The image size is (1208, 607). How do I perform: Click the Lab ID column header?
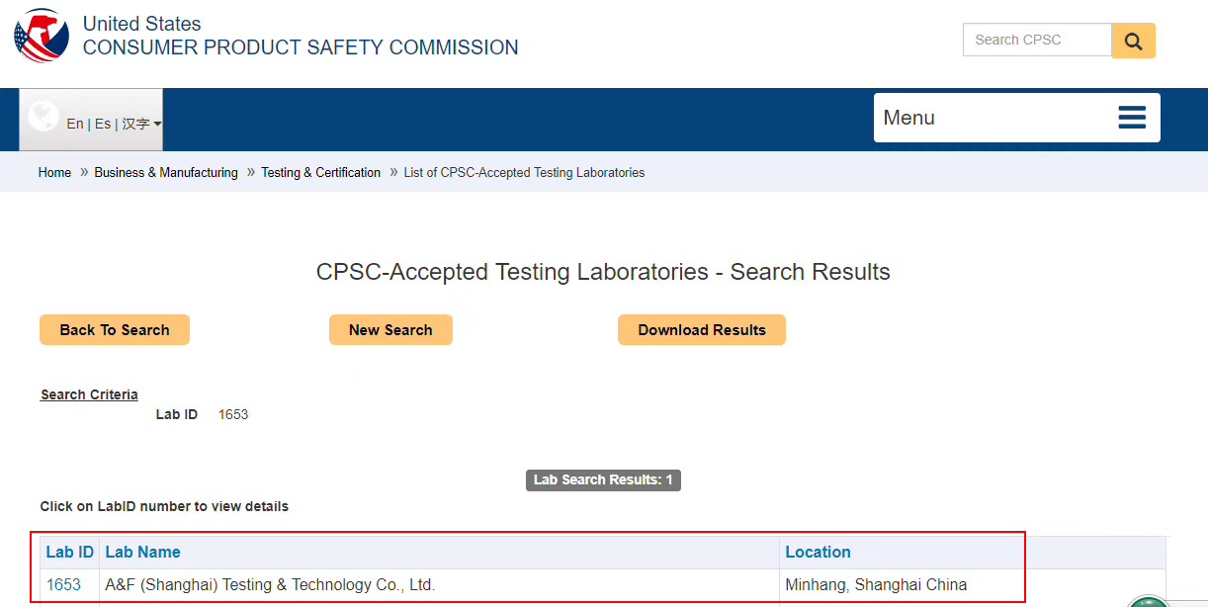[69, 552]
